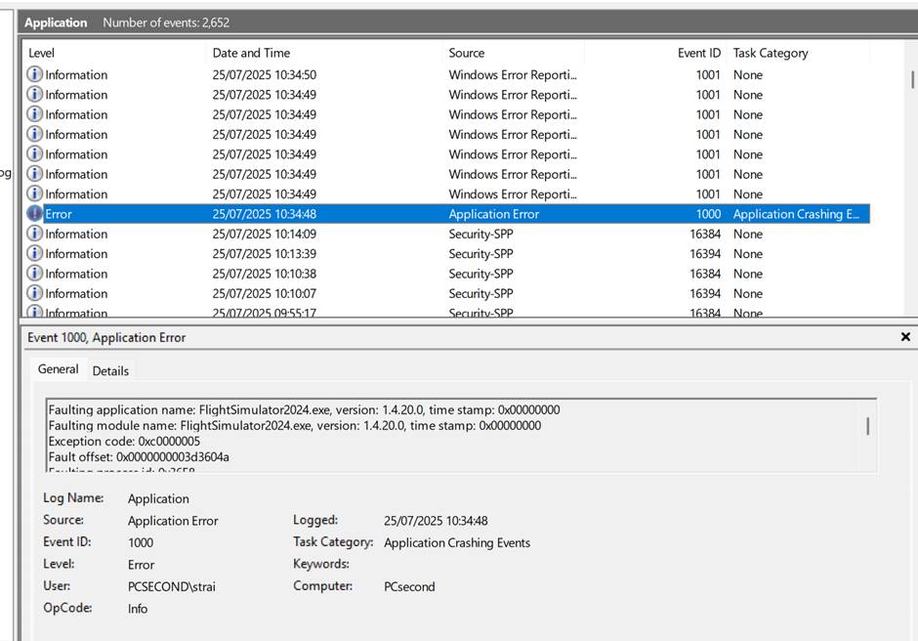Click the 'Exception code: 0xc0000005' line
The width and height of the screenshot is (918, 641).
pos(124,442)
